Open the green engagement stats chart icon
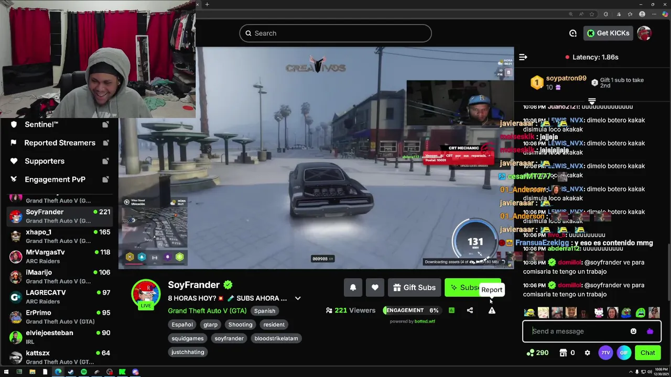671x377 pixels. (451, 311)
